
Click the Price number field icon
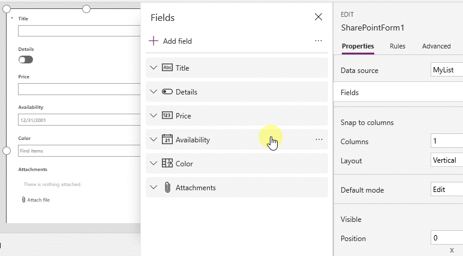point(167,115)
